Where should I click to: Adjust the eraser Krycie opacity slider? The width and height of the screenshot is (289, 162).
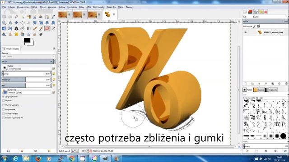(28, 62)
